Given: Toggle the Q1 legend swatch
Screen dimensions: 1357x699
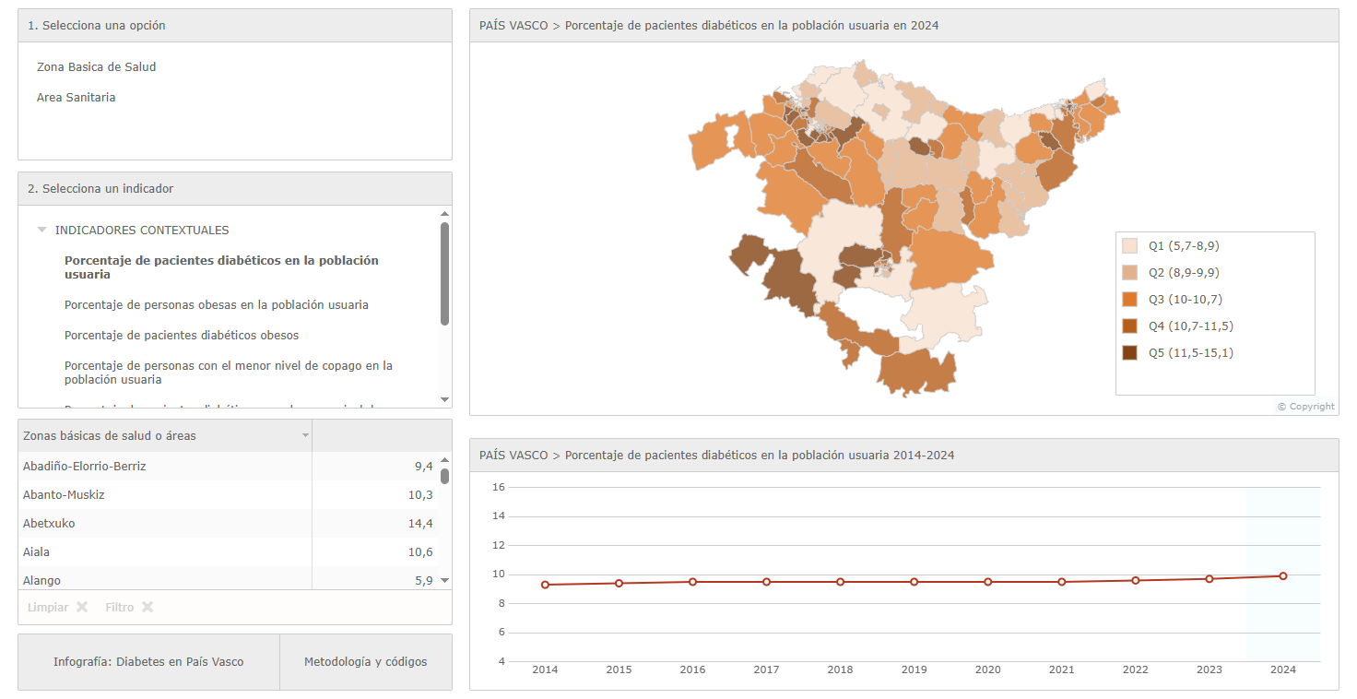Looking at the screenshot, I should pos(1129,246).
